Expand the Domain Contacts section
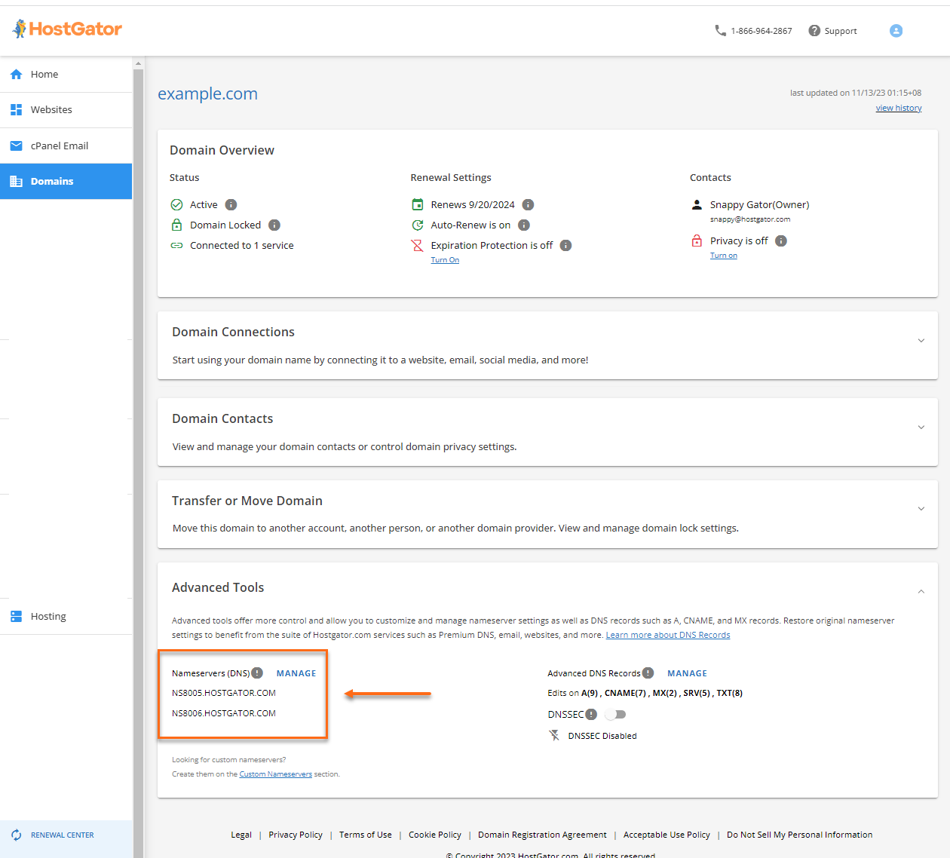This screenshot has height=858, width=950. [x=921, y=427]
